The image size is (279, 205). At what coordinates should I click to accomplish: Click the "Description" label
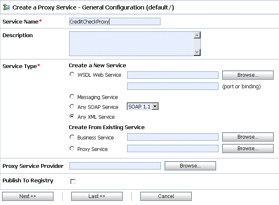click(18, 35)
